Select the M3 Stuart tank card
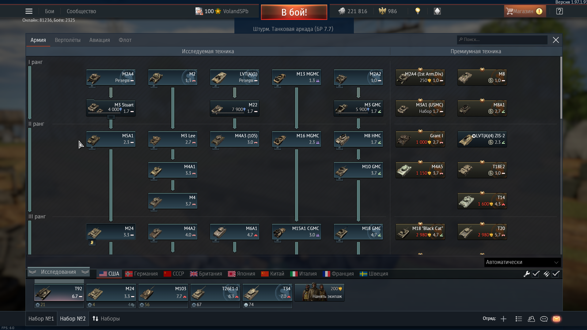The width and height of the screenshot is (587, 330). (x=111, y=108)
